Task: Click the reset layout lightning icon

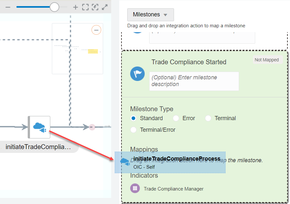Action: coord(95,6)
